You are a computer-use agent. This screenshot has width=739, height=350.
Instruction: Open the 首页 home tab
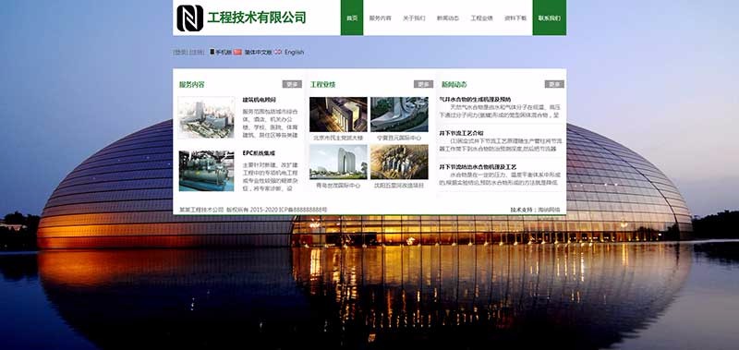pyautogui.click(x=352, y=18)
